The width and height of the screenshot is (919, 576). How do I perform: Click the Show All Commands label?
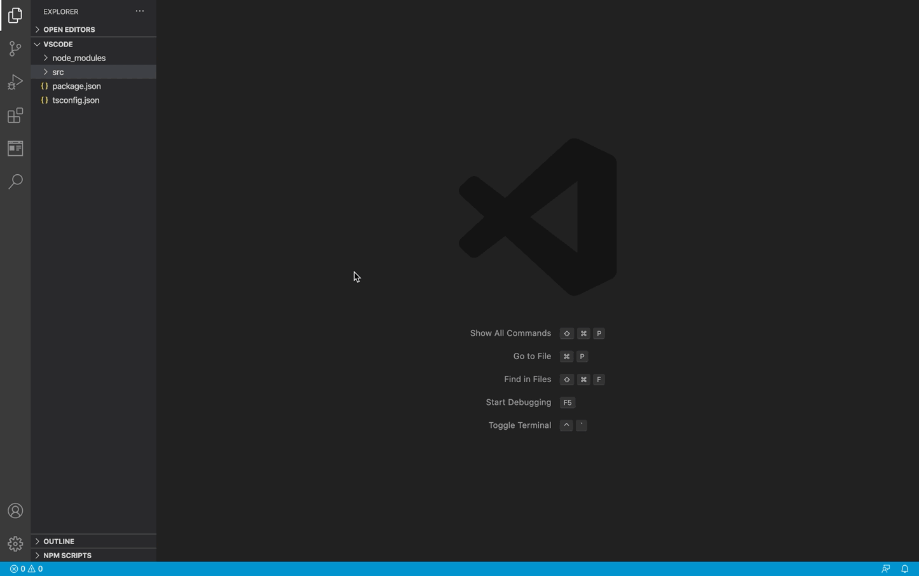510,333
